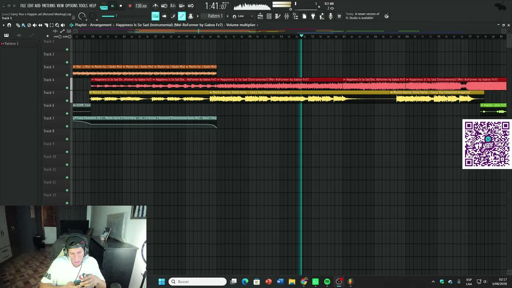Select the playlist zoom magnifier tool
The image size is (512, 288).
[57, 25]
